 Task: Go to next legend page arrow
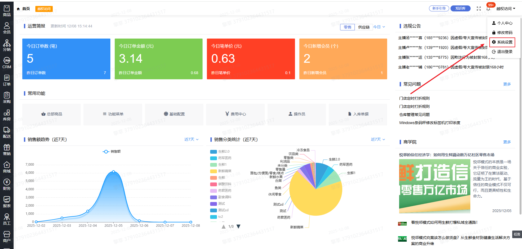pos(238,226)
